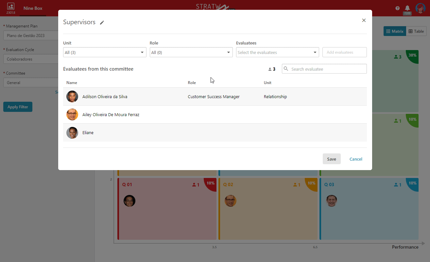The width and height of the screenshot is (430, 262).
Task: Click the person count icon in Q 03
Action: click(396, 185)
